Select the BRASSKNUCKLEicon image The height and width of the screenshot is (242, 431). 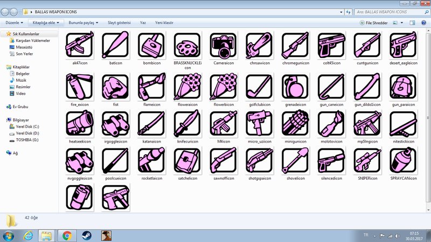(187, 45)
